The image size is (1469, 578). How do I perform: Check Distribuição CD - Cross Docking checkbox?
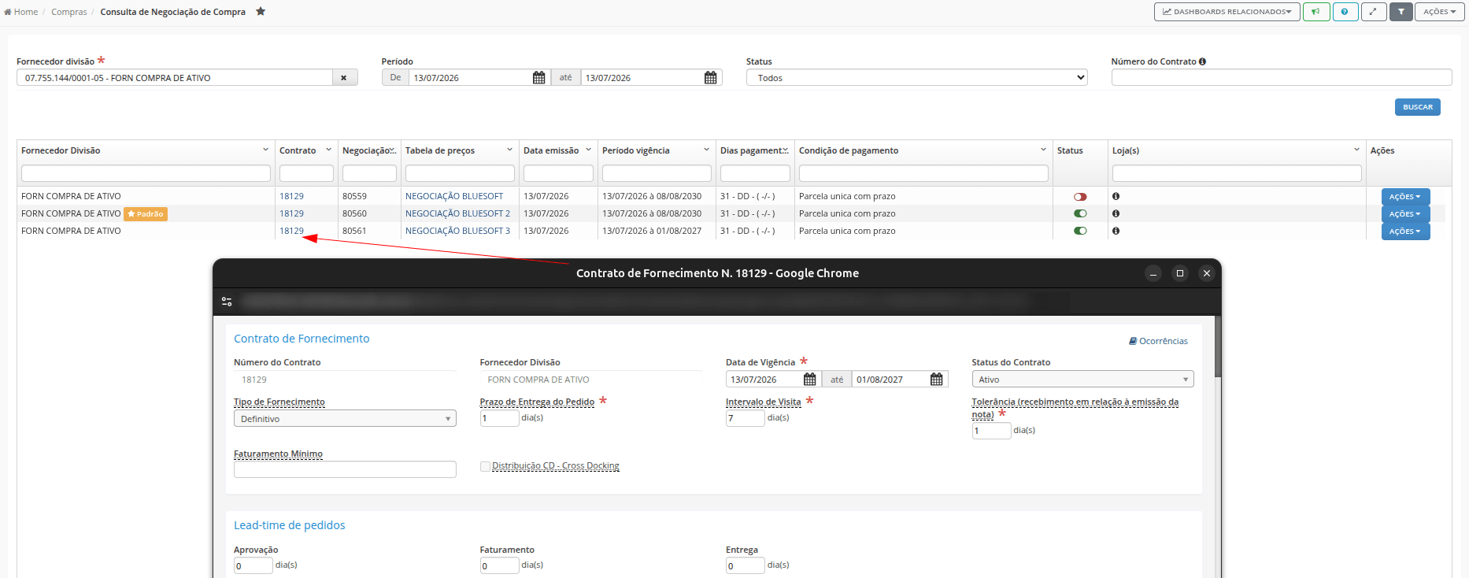[x=485, y=466]
